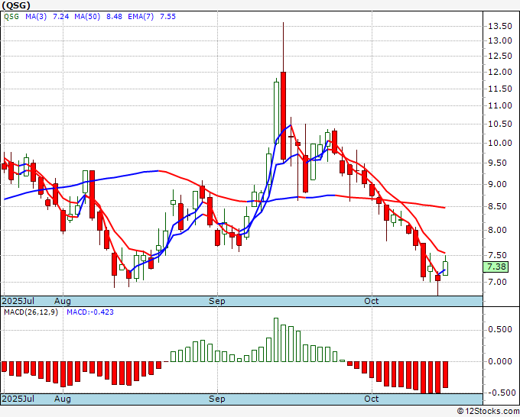Click the 10.50 price axis label
520x417 pixels.
tap(500, 124)
